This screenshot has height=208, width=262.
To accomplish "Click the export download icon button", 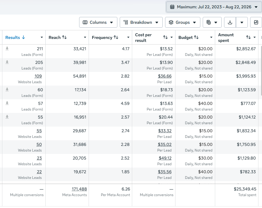I will click(x=230, y=22).
